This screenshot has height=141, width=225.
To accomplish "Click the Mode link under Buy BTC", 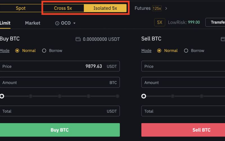I will pyautogui.click(x=4, y=51).
